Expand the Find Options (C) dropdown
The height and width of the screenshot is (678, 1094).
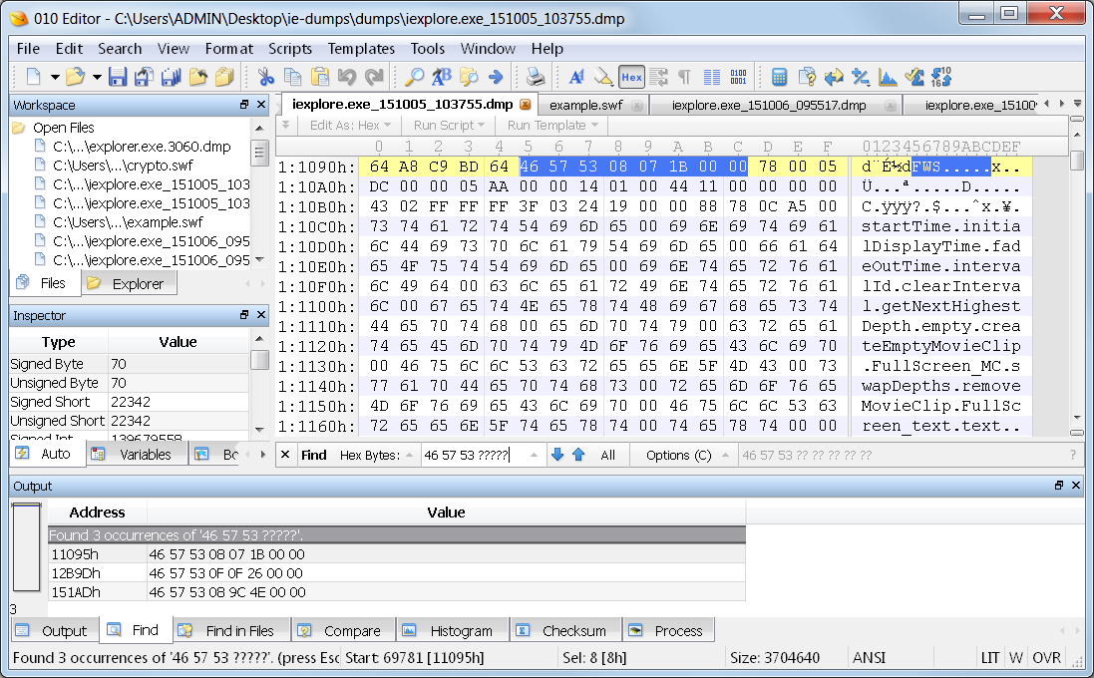(687, 455)
